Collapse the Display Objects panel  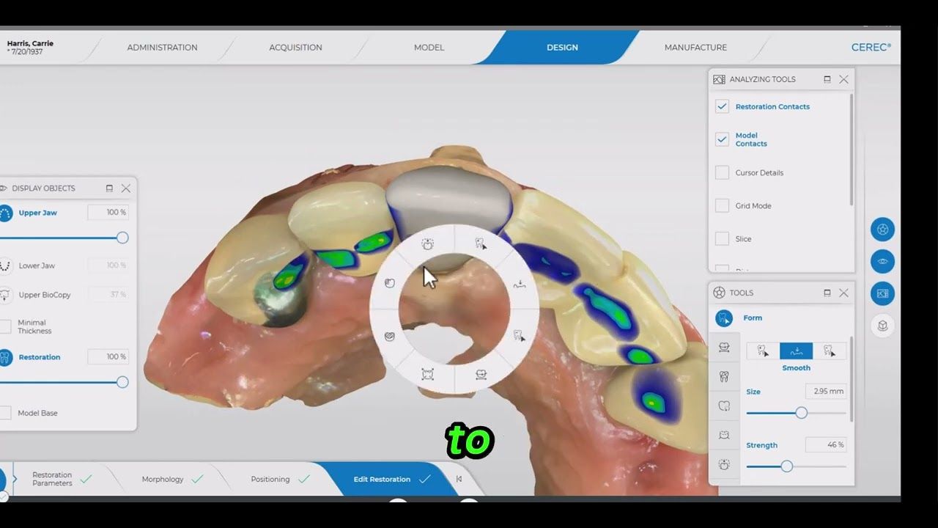pyautogui.click(x=109, y=188)
